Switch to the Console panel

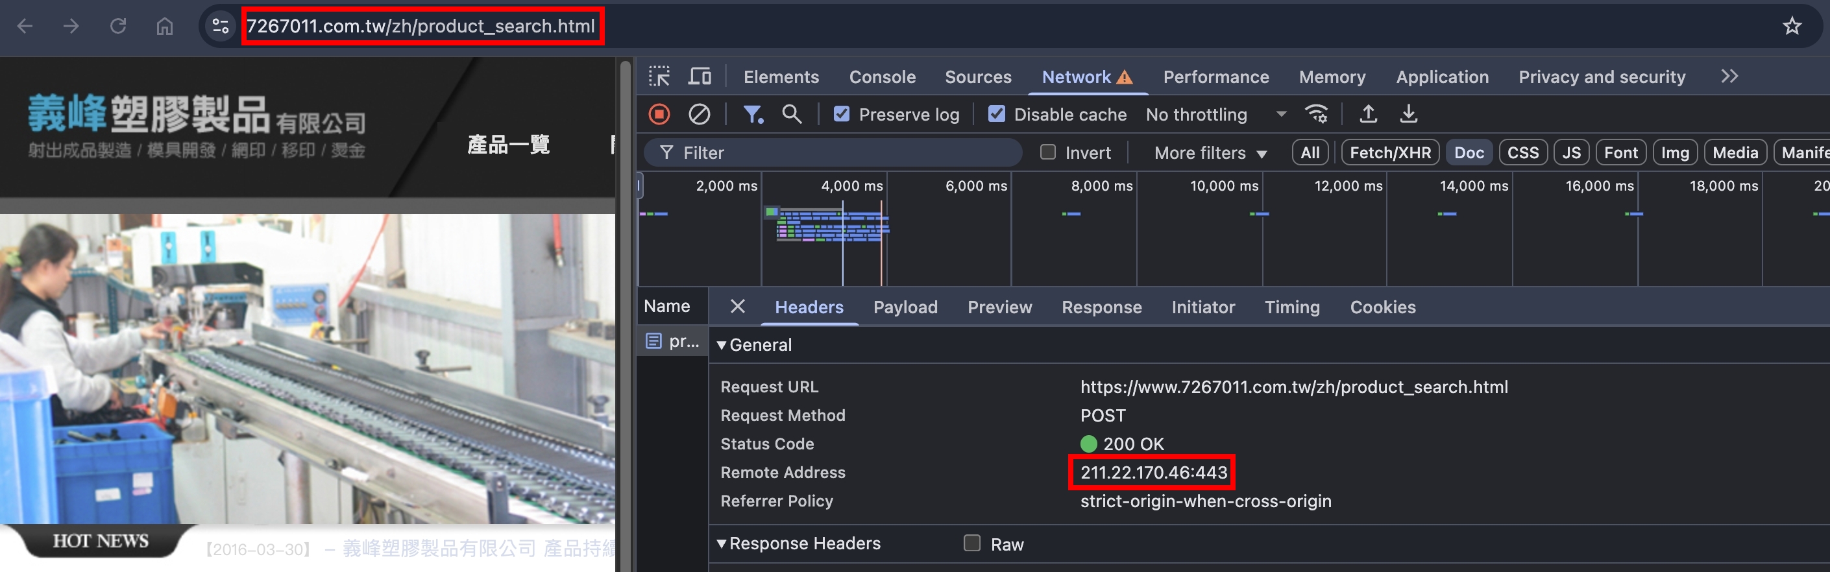883,77
